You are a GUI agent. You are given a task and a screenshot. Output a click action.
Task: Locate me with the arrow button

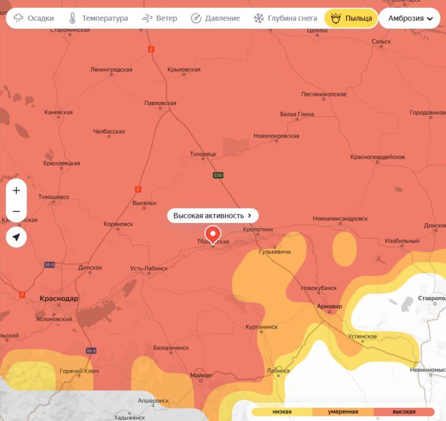tap(16, 237)
